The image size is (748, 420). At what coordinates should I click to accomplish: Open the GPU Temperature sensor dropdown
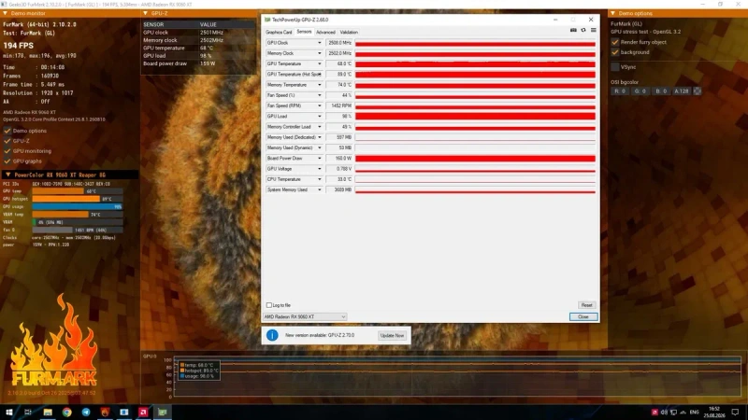(x=319, y=63)
